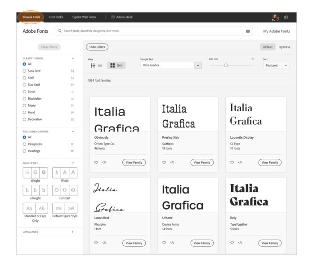
Task: Select the bold weight filter icon
Action: click(x=44, y=172)
